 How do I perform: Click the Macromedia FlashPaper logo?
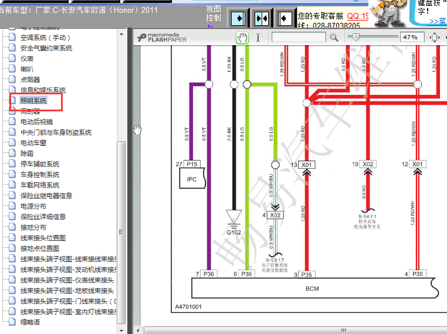click(x=162, y=38)
